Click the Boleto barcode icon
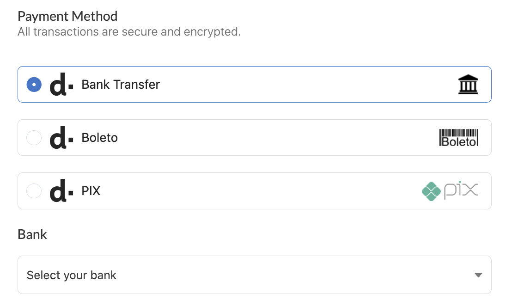 point(458,138)
